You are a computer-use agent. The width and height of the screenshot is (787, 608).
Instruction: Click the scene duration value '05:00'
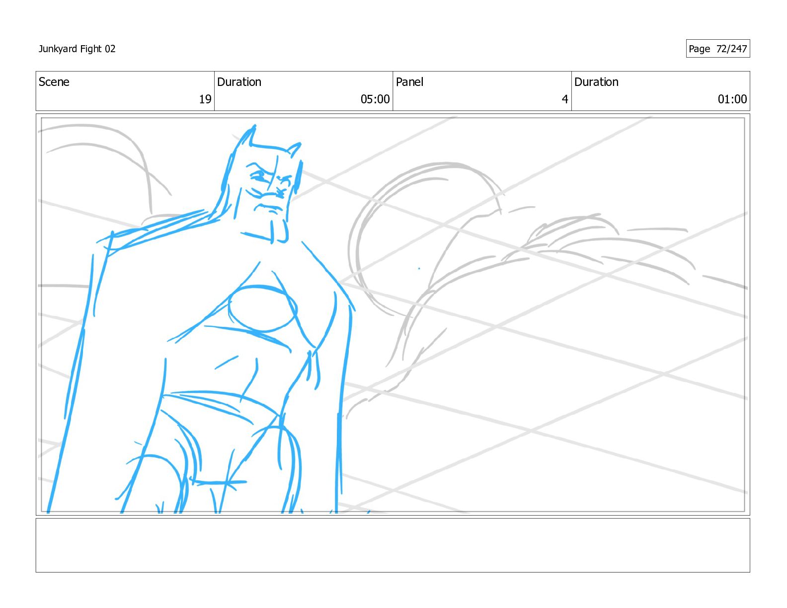[x=375, y=99]
